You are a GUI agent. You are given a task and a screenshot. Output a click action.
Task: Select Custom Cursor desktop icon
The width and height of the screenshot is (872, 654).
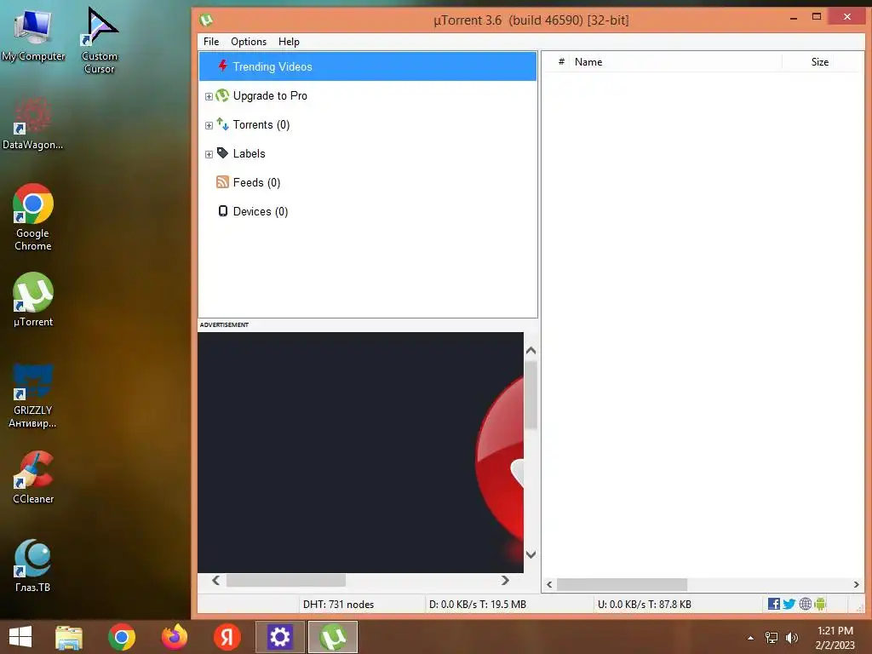click(x=99, y=40)
